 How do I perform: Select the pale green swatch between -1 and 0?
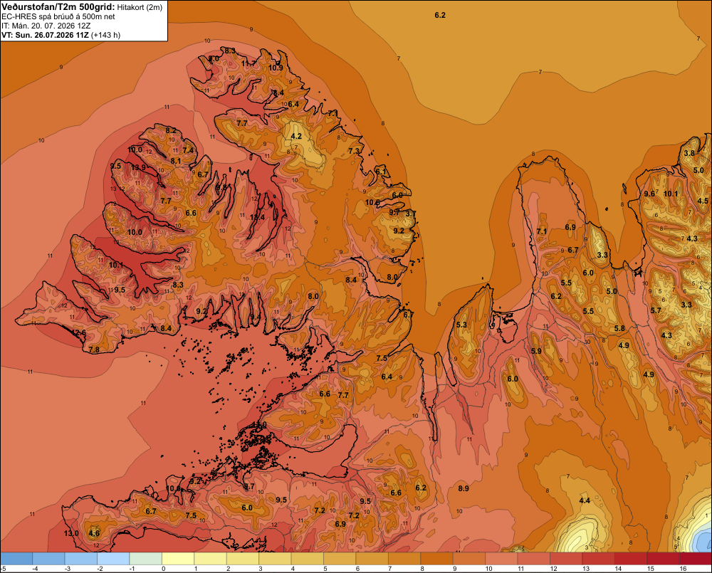click(146, 559)
